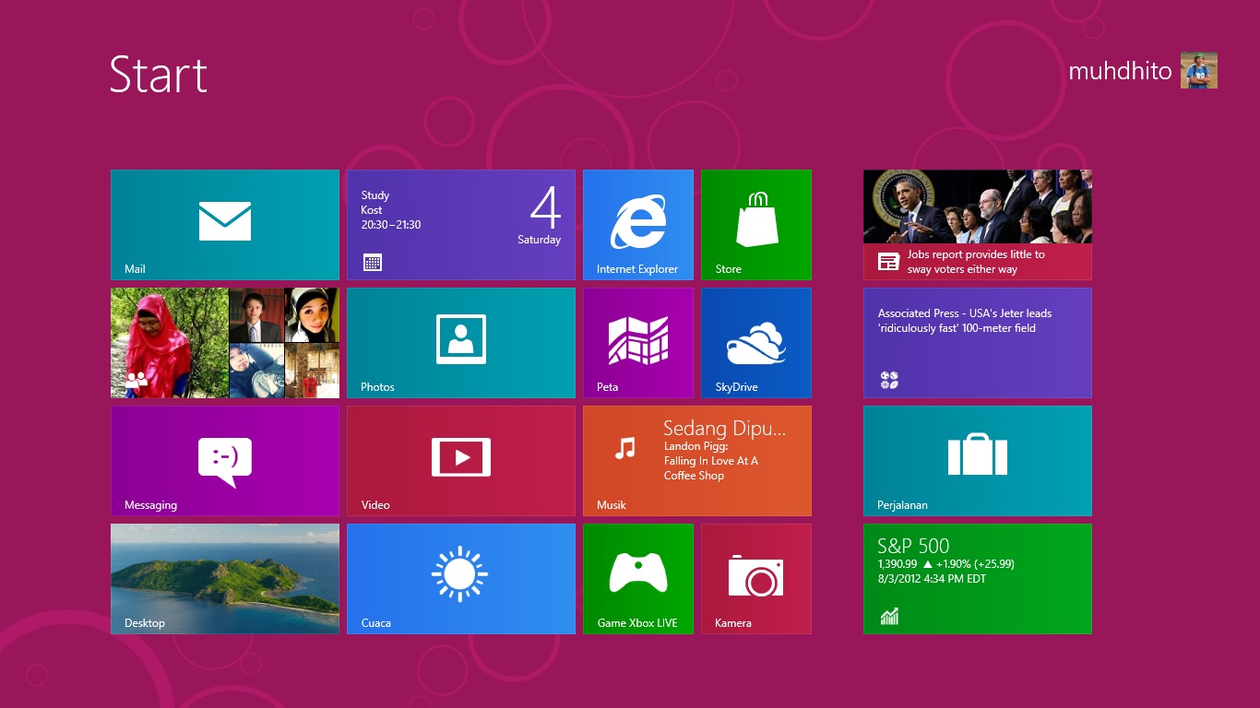
Task: Open the Peta maps tile
Action: coord(637,342)
